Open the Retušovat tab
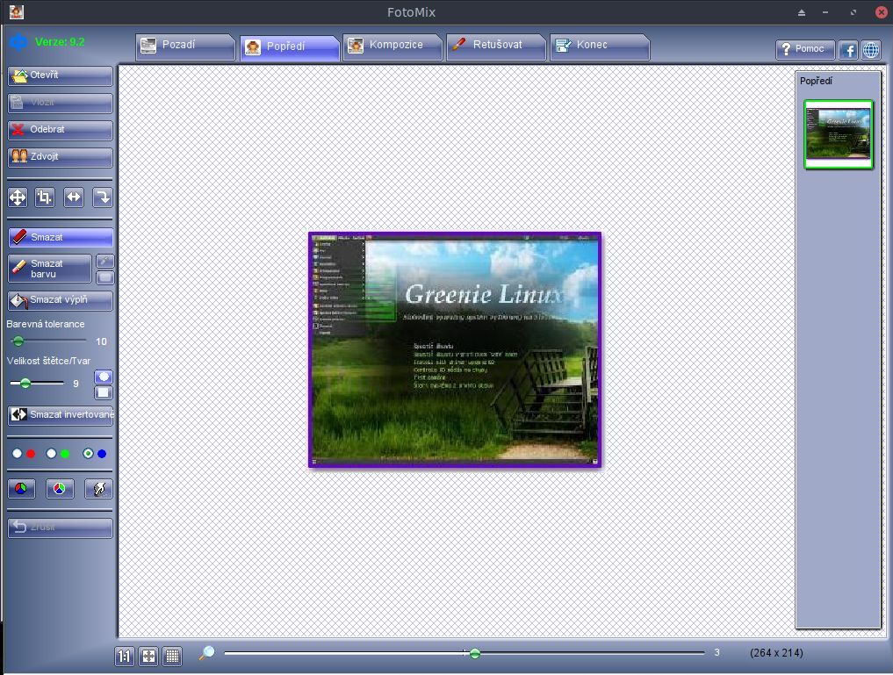This screenshot has height=675, width=893. pos(496,47)
